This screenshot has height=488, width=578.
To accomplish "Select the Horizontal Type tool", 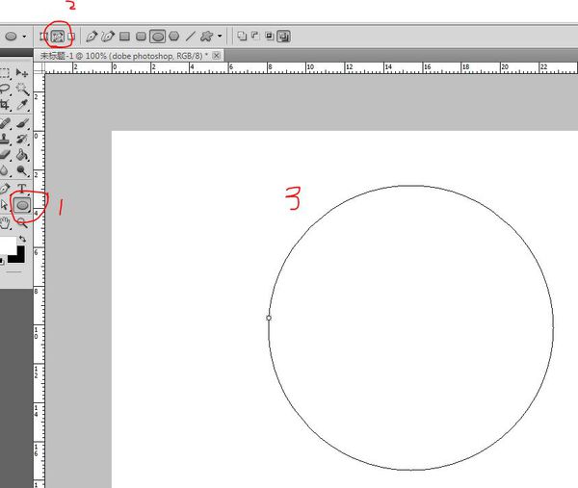I will click(x=22, y=189).
